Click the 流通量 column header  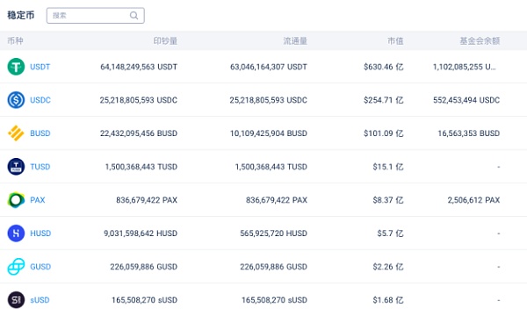[295, 41]
